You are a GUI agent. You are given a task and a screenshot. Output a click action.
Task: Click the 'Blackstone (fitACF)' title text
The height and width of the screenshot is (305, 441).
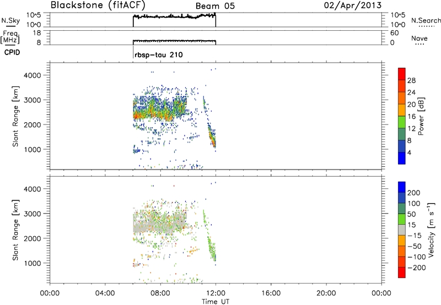click(98, 6)
